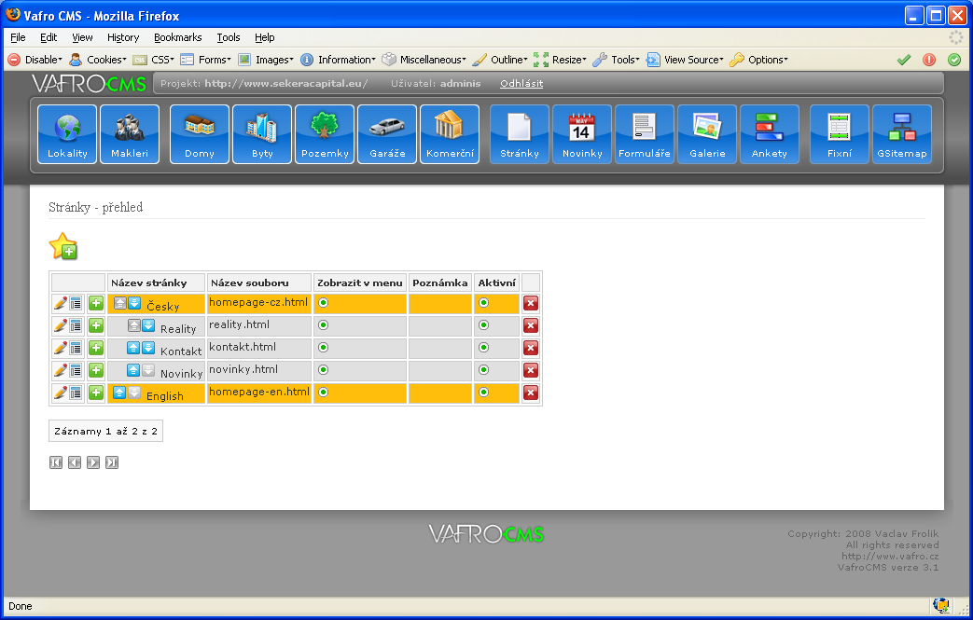This screenshot has width=973, height=620.
Task: Move Kontakt page up with arrow
Action: pos(133,348)
